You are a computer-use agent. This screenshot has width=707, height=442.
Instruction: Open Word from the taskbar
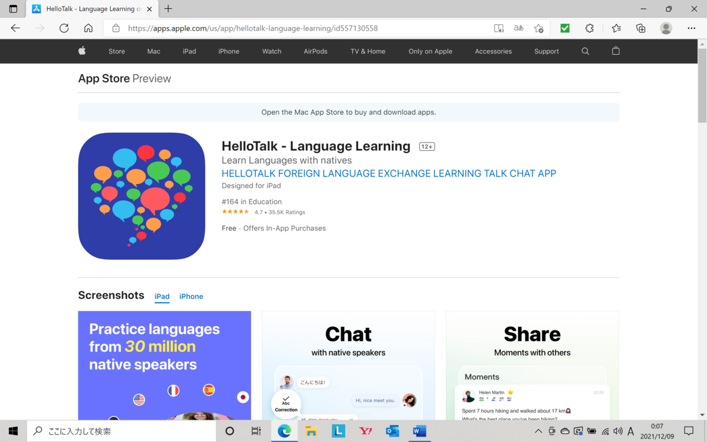pyautogui.click(x=419, y=431)
